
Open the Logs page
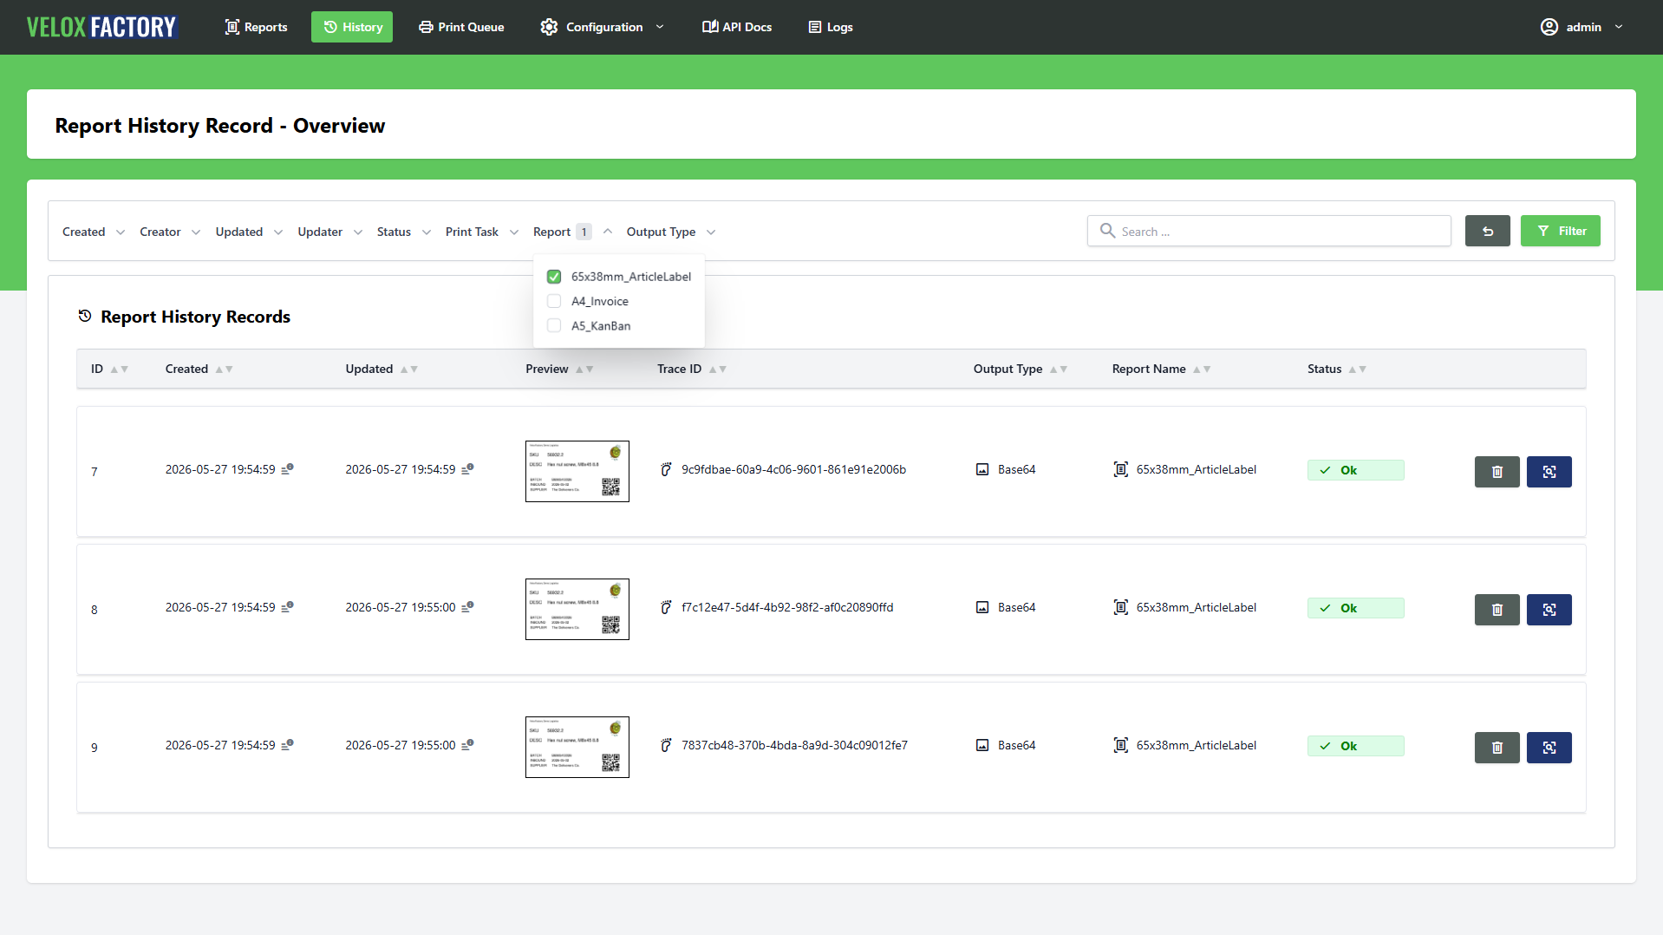(x=831, y=27)
